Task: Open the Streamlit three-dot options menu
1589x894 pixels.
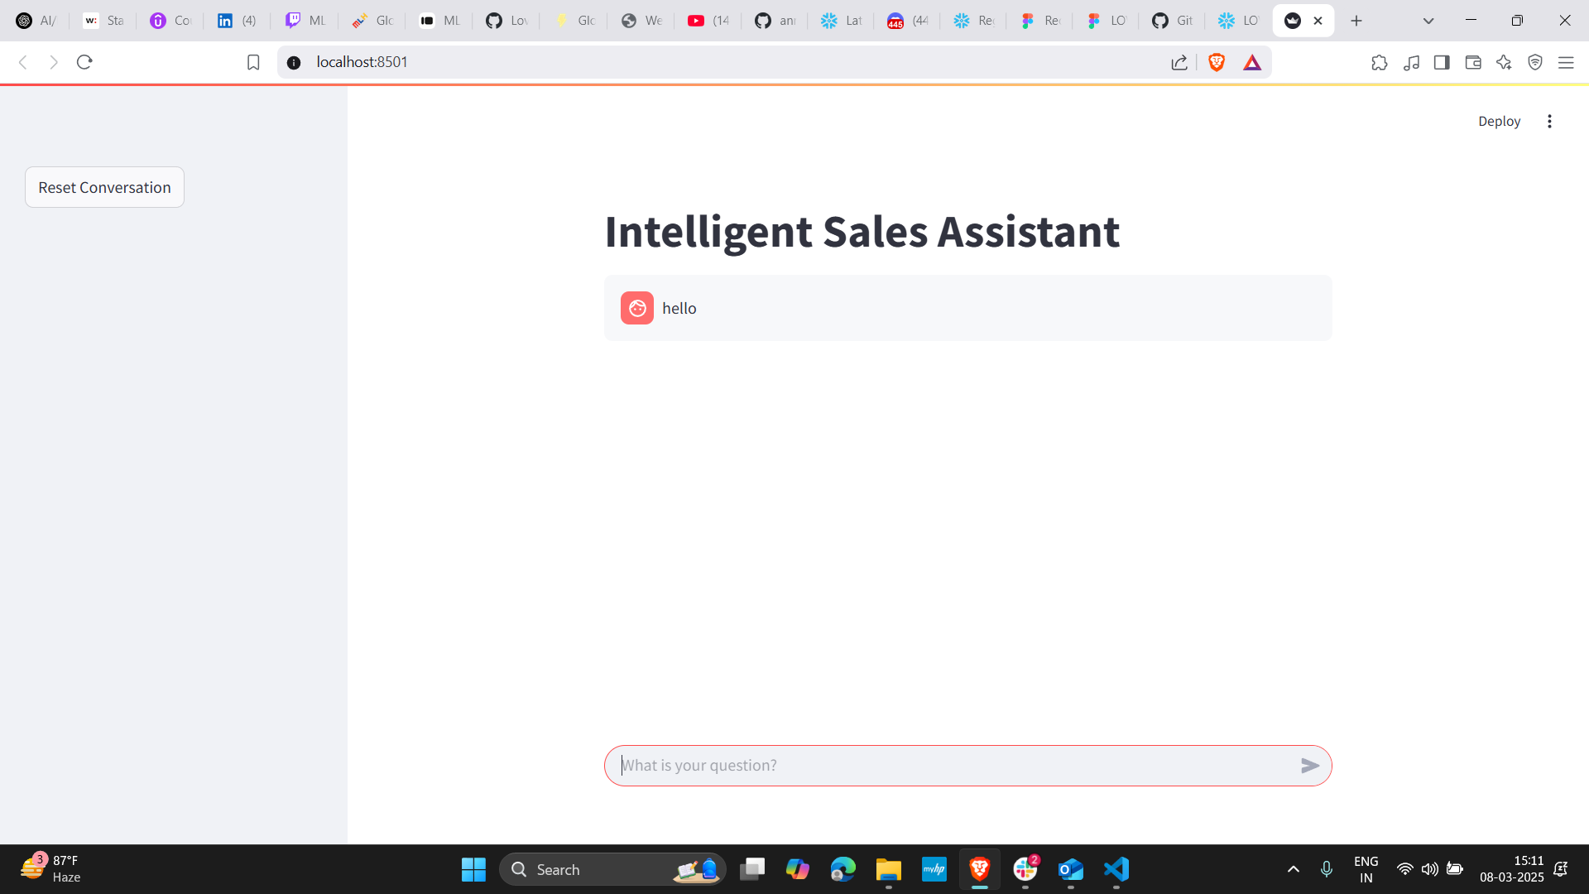Action: (1549, 121)
